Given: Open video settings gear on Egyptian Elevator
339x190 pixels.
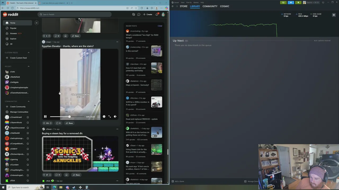Looking at the screenshot, I should point(104,116).
